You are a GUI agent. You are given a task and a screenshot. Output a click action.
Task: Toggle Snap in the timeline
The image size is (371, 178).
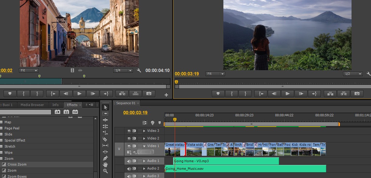coord(145,123)
